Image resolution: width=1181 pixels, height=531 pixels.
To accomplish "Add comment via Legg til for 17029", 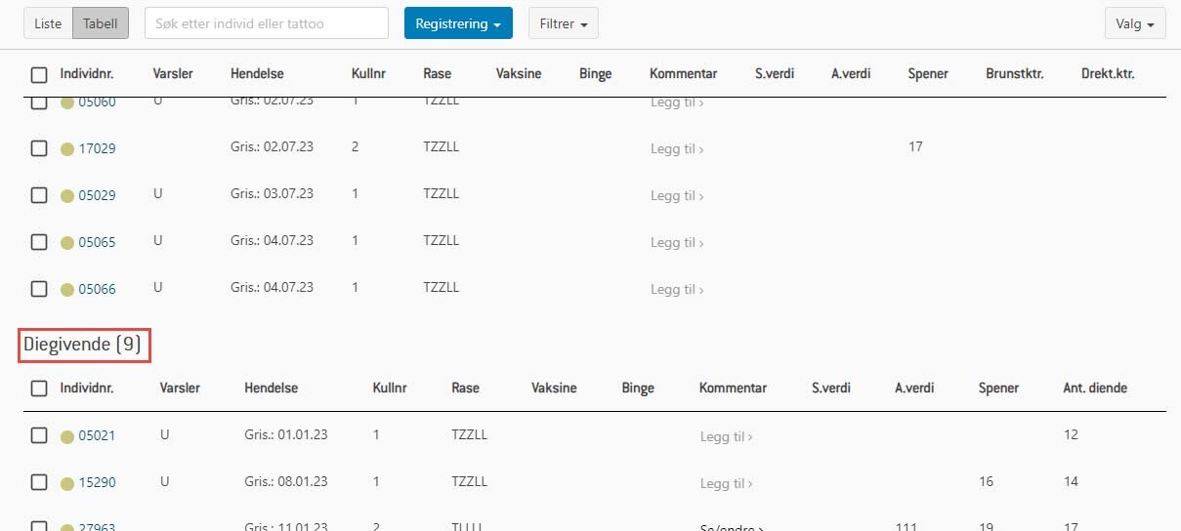I will click(677, 149).
